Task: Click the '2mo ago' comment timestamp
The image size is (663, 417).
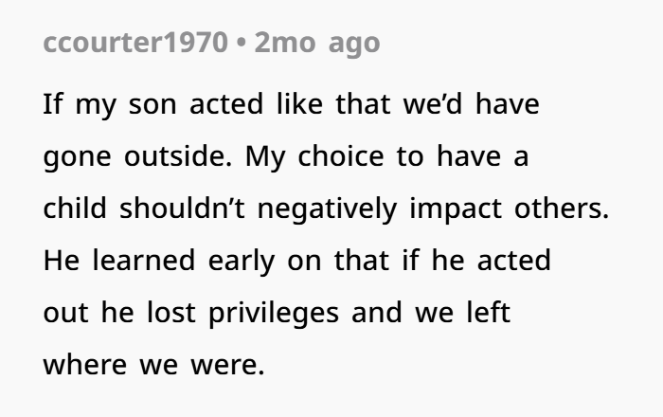Action: pyautogui.click(x=317, y=43)
